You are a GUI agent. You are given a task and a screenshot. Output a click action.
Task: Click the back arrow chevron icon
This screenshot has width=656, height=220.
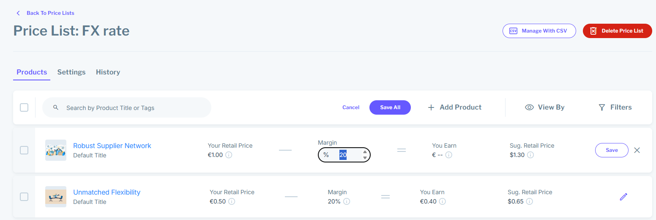18,13
